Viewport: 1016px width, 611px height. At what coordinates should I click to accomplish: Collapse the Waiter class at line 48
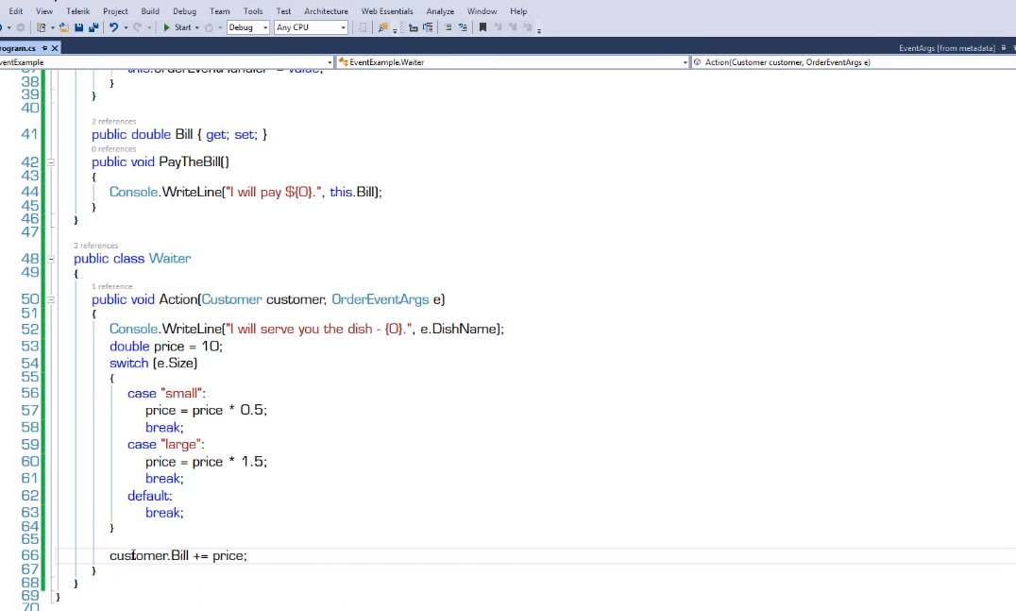pos(51,259)
